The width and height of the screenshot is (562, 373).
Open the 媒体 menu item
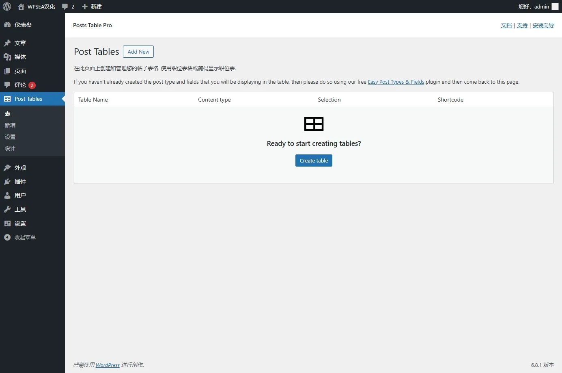tap(32, 57)
